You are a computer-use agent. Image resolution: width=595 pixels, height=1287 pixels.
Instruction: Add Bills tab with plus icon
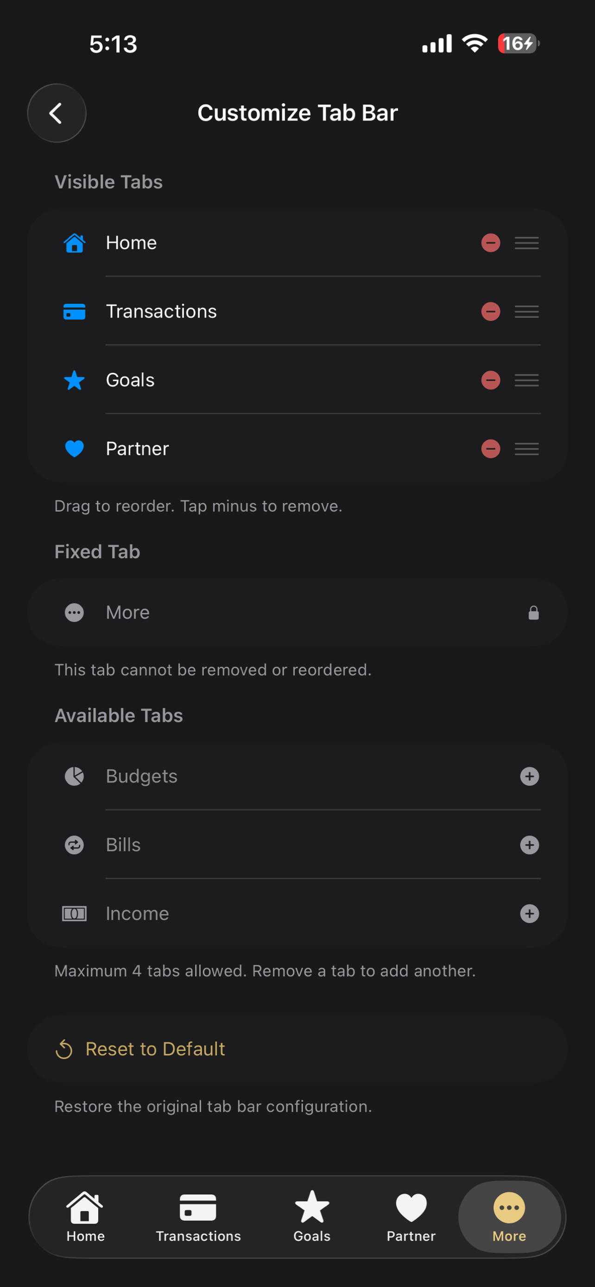(x=530, y=845)
